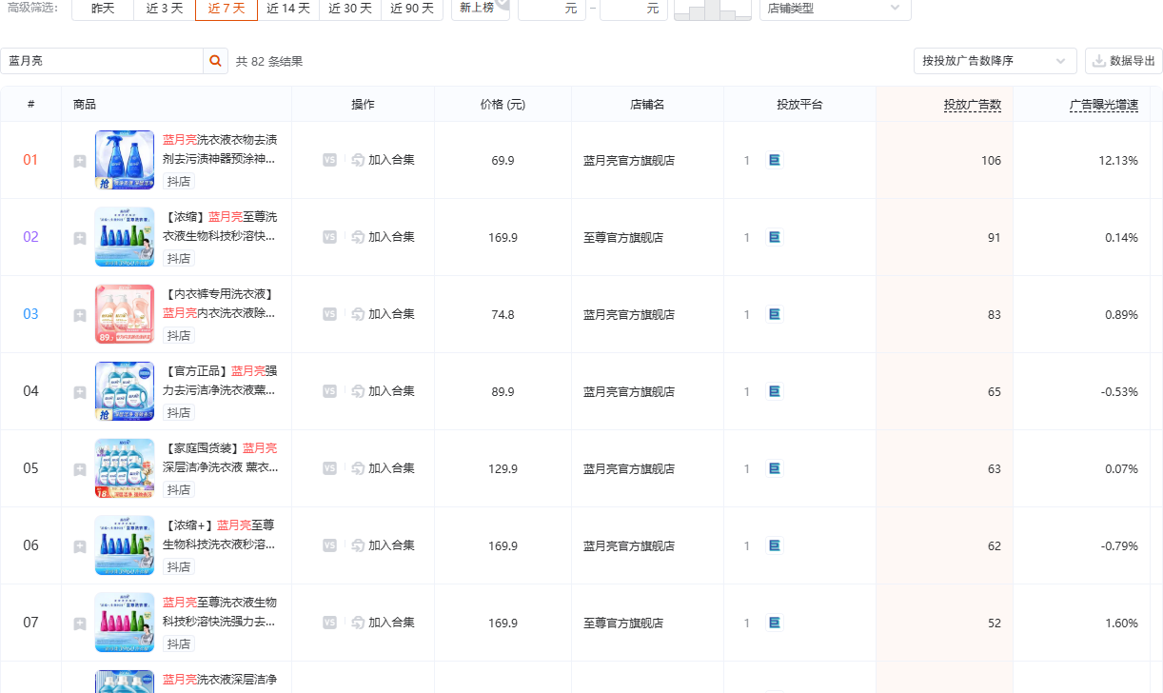The image size is (1163, 693).
Task: Open product thumbnail in row 04
Action: point(125,391)
